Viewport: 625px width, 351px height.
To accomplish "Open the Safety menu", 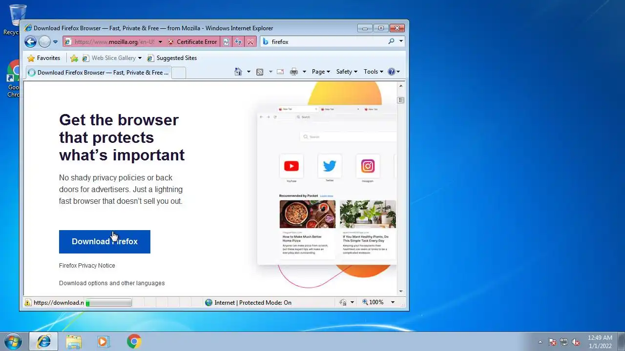I will [x=347, y=72].
